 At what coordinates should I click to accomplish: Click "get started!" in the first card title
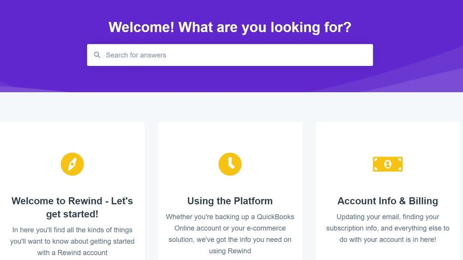click(x=72, y=214)
